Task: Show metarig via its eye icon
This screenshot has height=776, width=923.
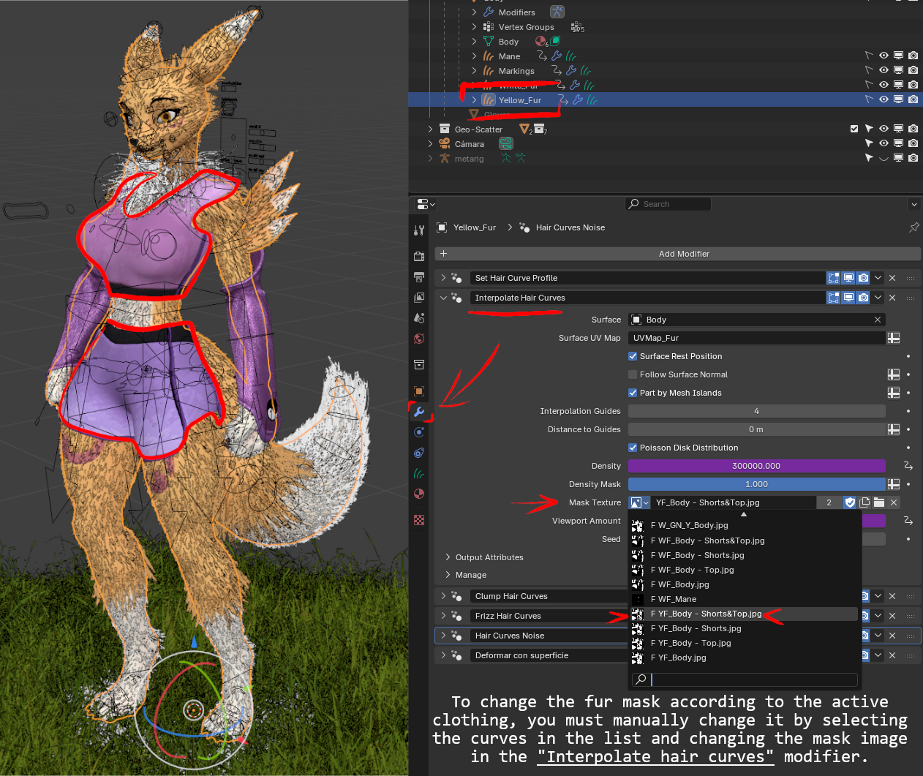Action: pos(884,158)
